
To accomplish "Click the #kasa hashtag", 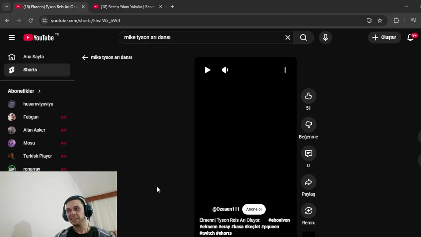I will pos(237,227).
